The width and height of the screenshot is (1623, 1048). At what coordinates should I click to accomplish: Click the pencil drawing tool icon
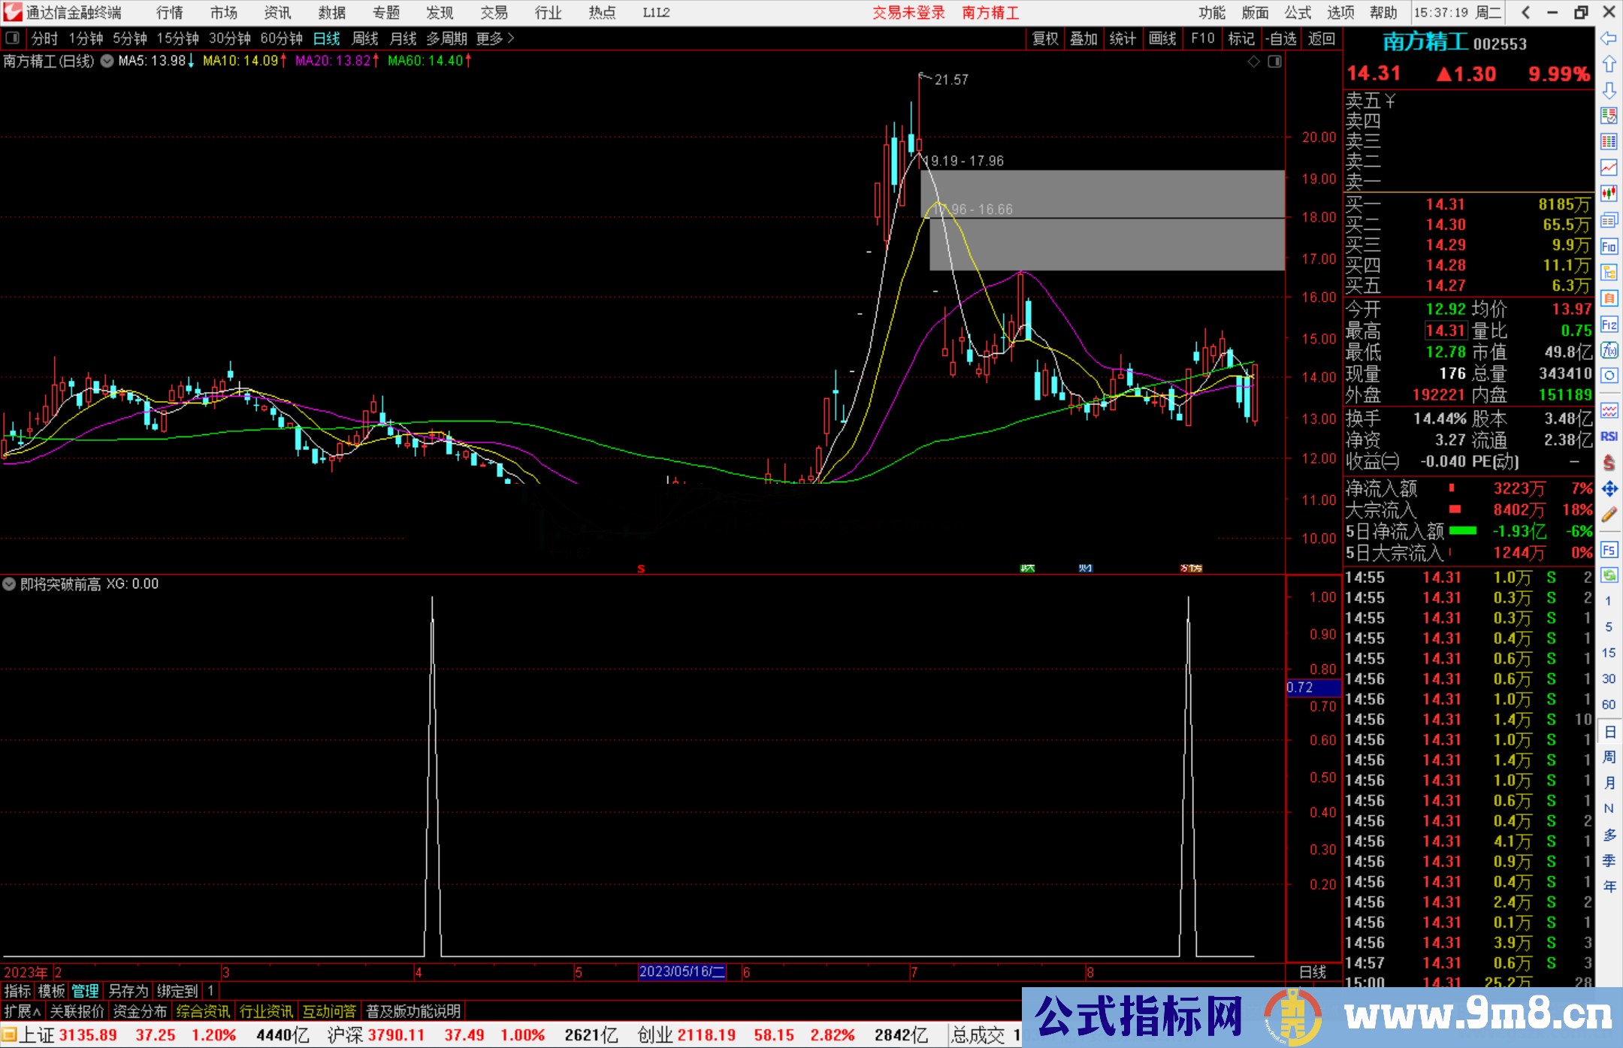[1609, 515]
